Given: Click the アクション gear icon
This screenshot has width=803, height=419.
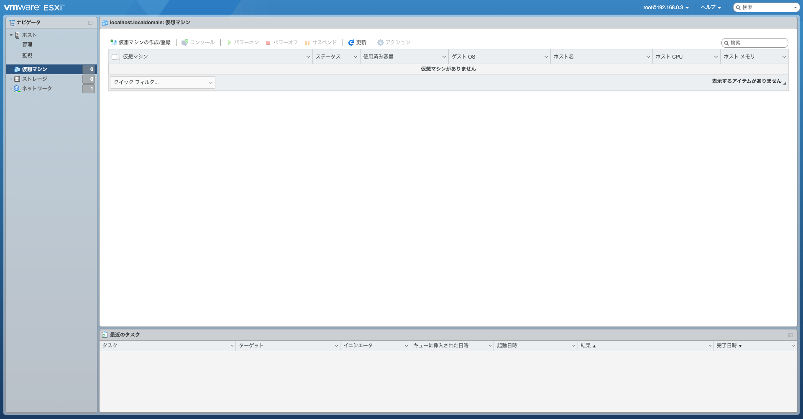Looking at the screenshot, I should [x=381, y=43].
